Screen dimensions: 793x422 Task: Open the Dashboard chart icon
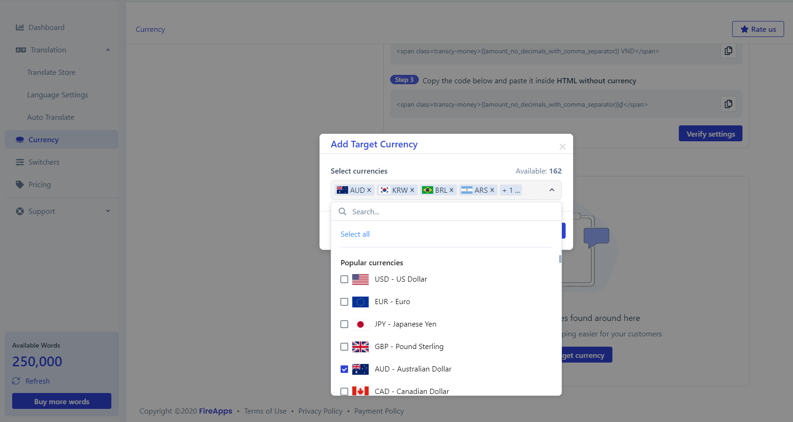pyautogui.click(x=20, y=28)
